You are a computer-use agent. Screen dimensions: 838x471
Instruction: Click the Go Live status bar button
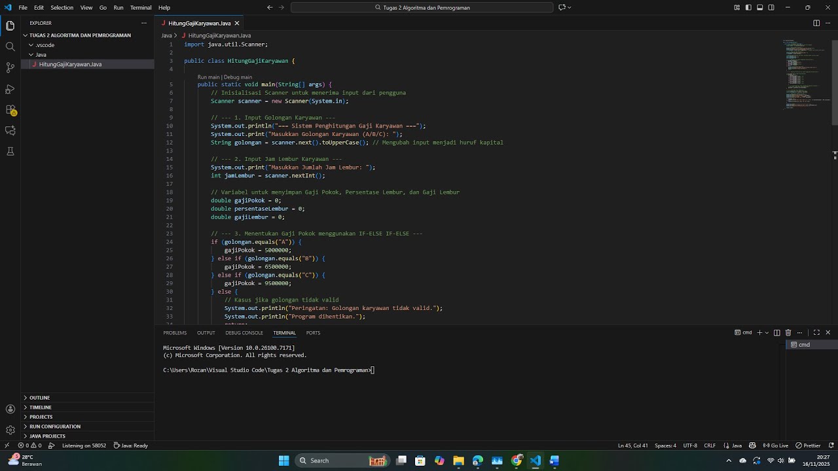776,445
